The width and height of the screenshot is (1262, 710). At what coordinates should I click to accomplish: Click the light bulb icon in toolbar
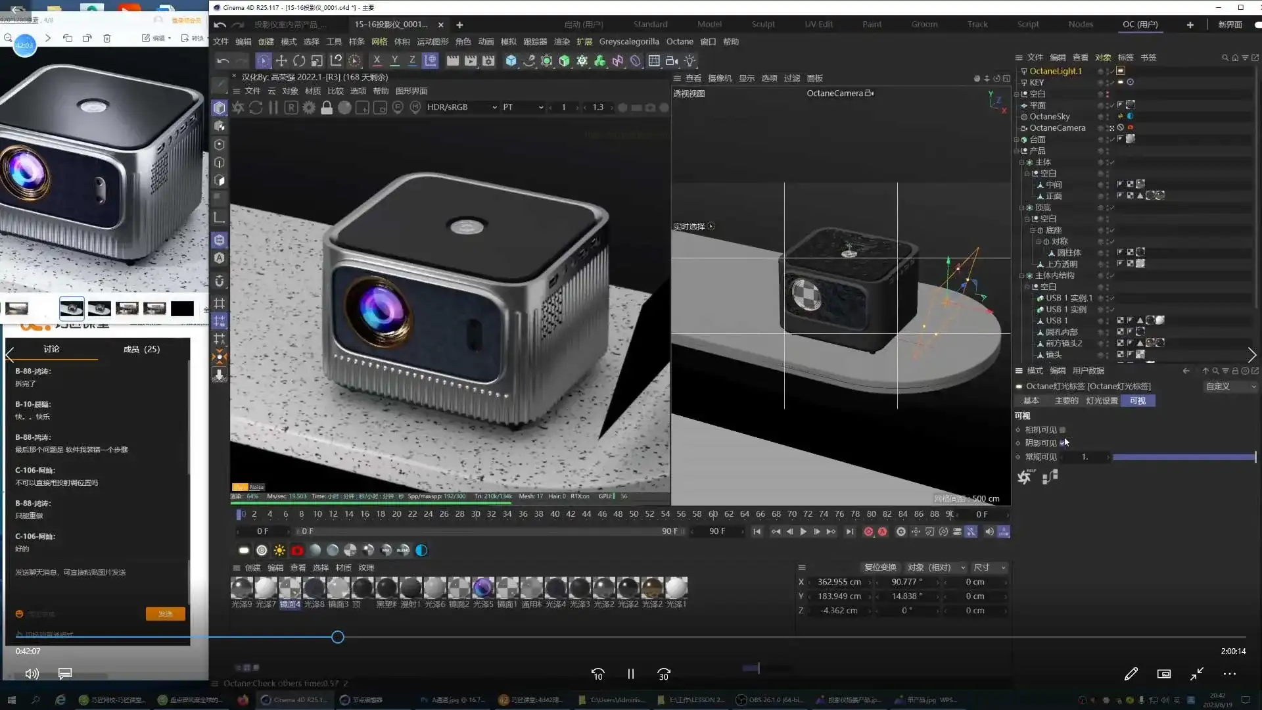[x=689, y=60]
